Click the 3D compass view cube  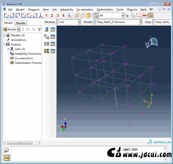[x=152, y=42]
